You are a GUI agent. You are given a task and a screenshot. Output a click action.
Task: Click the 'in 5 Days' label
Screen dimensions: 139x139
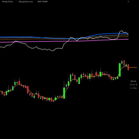pyautogui.click(x=133, y=88)
